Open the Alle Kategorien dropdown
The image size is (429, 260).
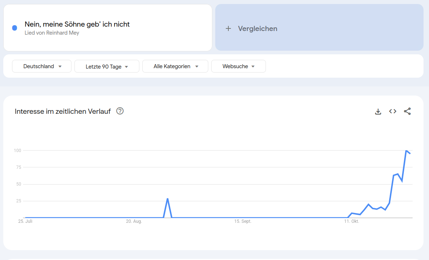point(175,66)
